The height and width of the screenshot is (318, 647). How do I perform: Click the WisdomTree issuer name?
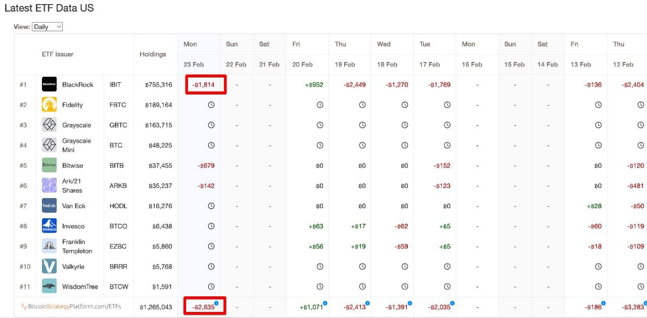(79, 286)
